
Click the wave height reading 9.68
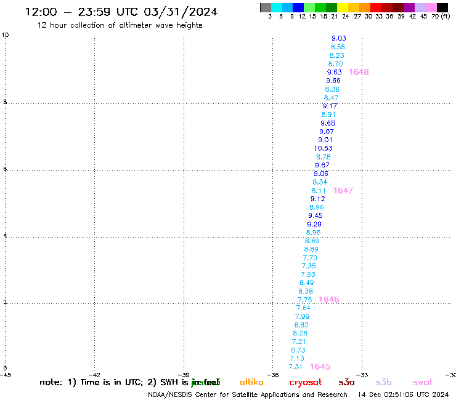(328, 123)
